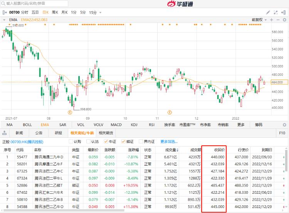Open the 相关期货 tab
This screenshot has height=213, width=289.
pyautogui.click(x=106, y=133)
